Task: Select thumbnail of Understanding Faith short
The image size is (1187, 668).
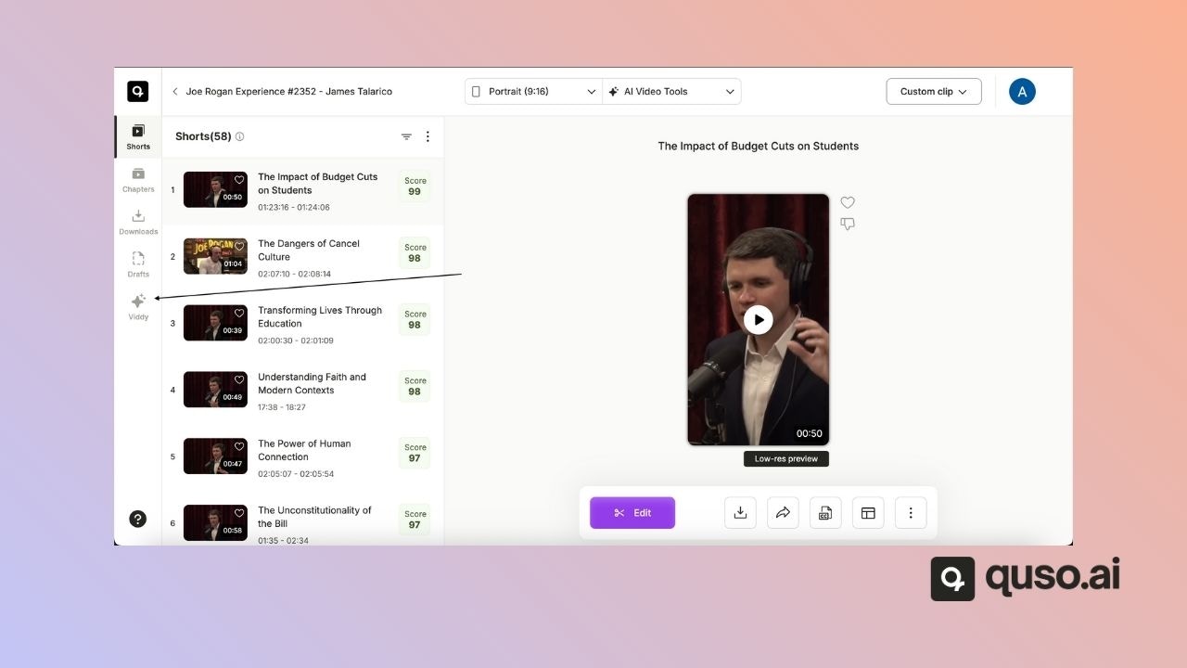Action: click(215, 390)
